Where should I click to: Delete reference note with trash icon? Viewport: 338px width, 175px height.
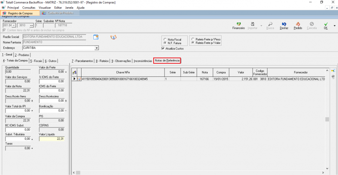pyautogui.click(x=333, y=77)
